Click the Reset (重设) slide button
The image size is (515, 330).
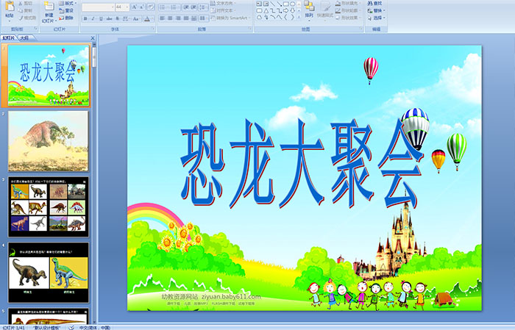68,10
